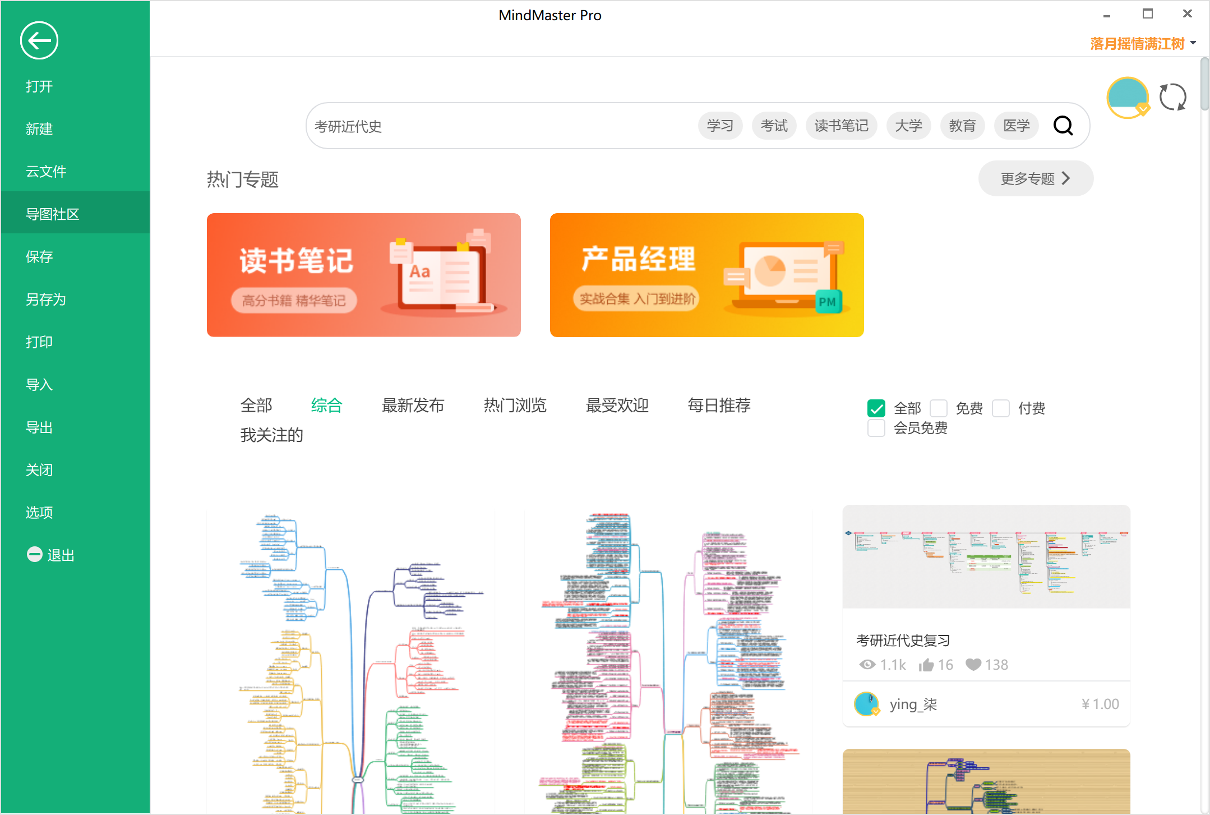Click the views eye icon on 考研近代史复习
Viewport: 1210px width, 815px height.
pos(867,665)
